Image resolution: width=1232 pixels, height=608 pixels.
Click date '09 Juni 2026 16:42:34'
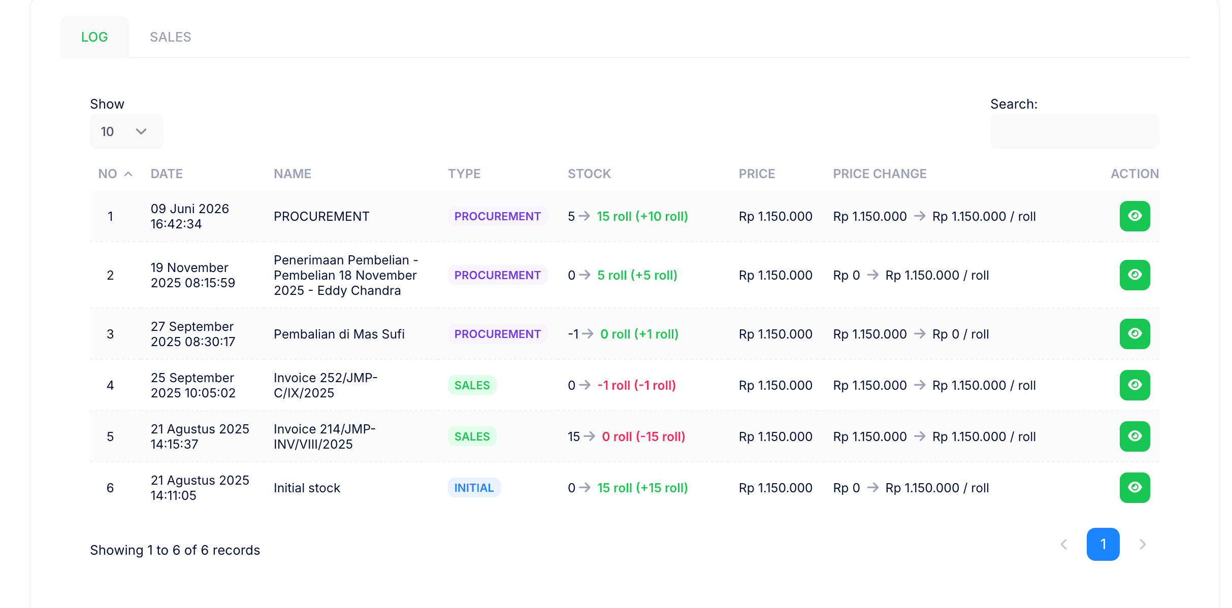click(190, 216)
